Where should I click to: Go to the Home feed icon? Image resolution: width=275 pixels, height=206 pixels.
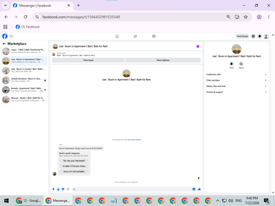[117, 36]
